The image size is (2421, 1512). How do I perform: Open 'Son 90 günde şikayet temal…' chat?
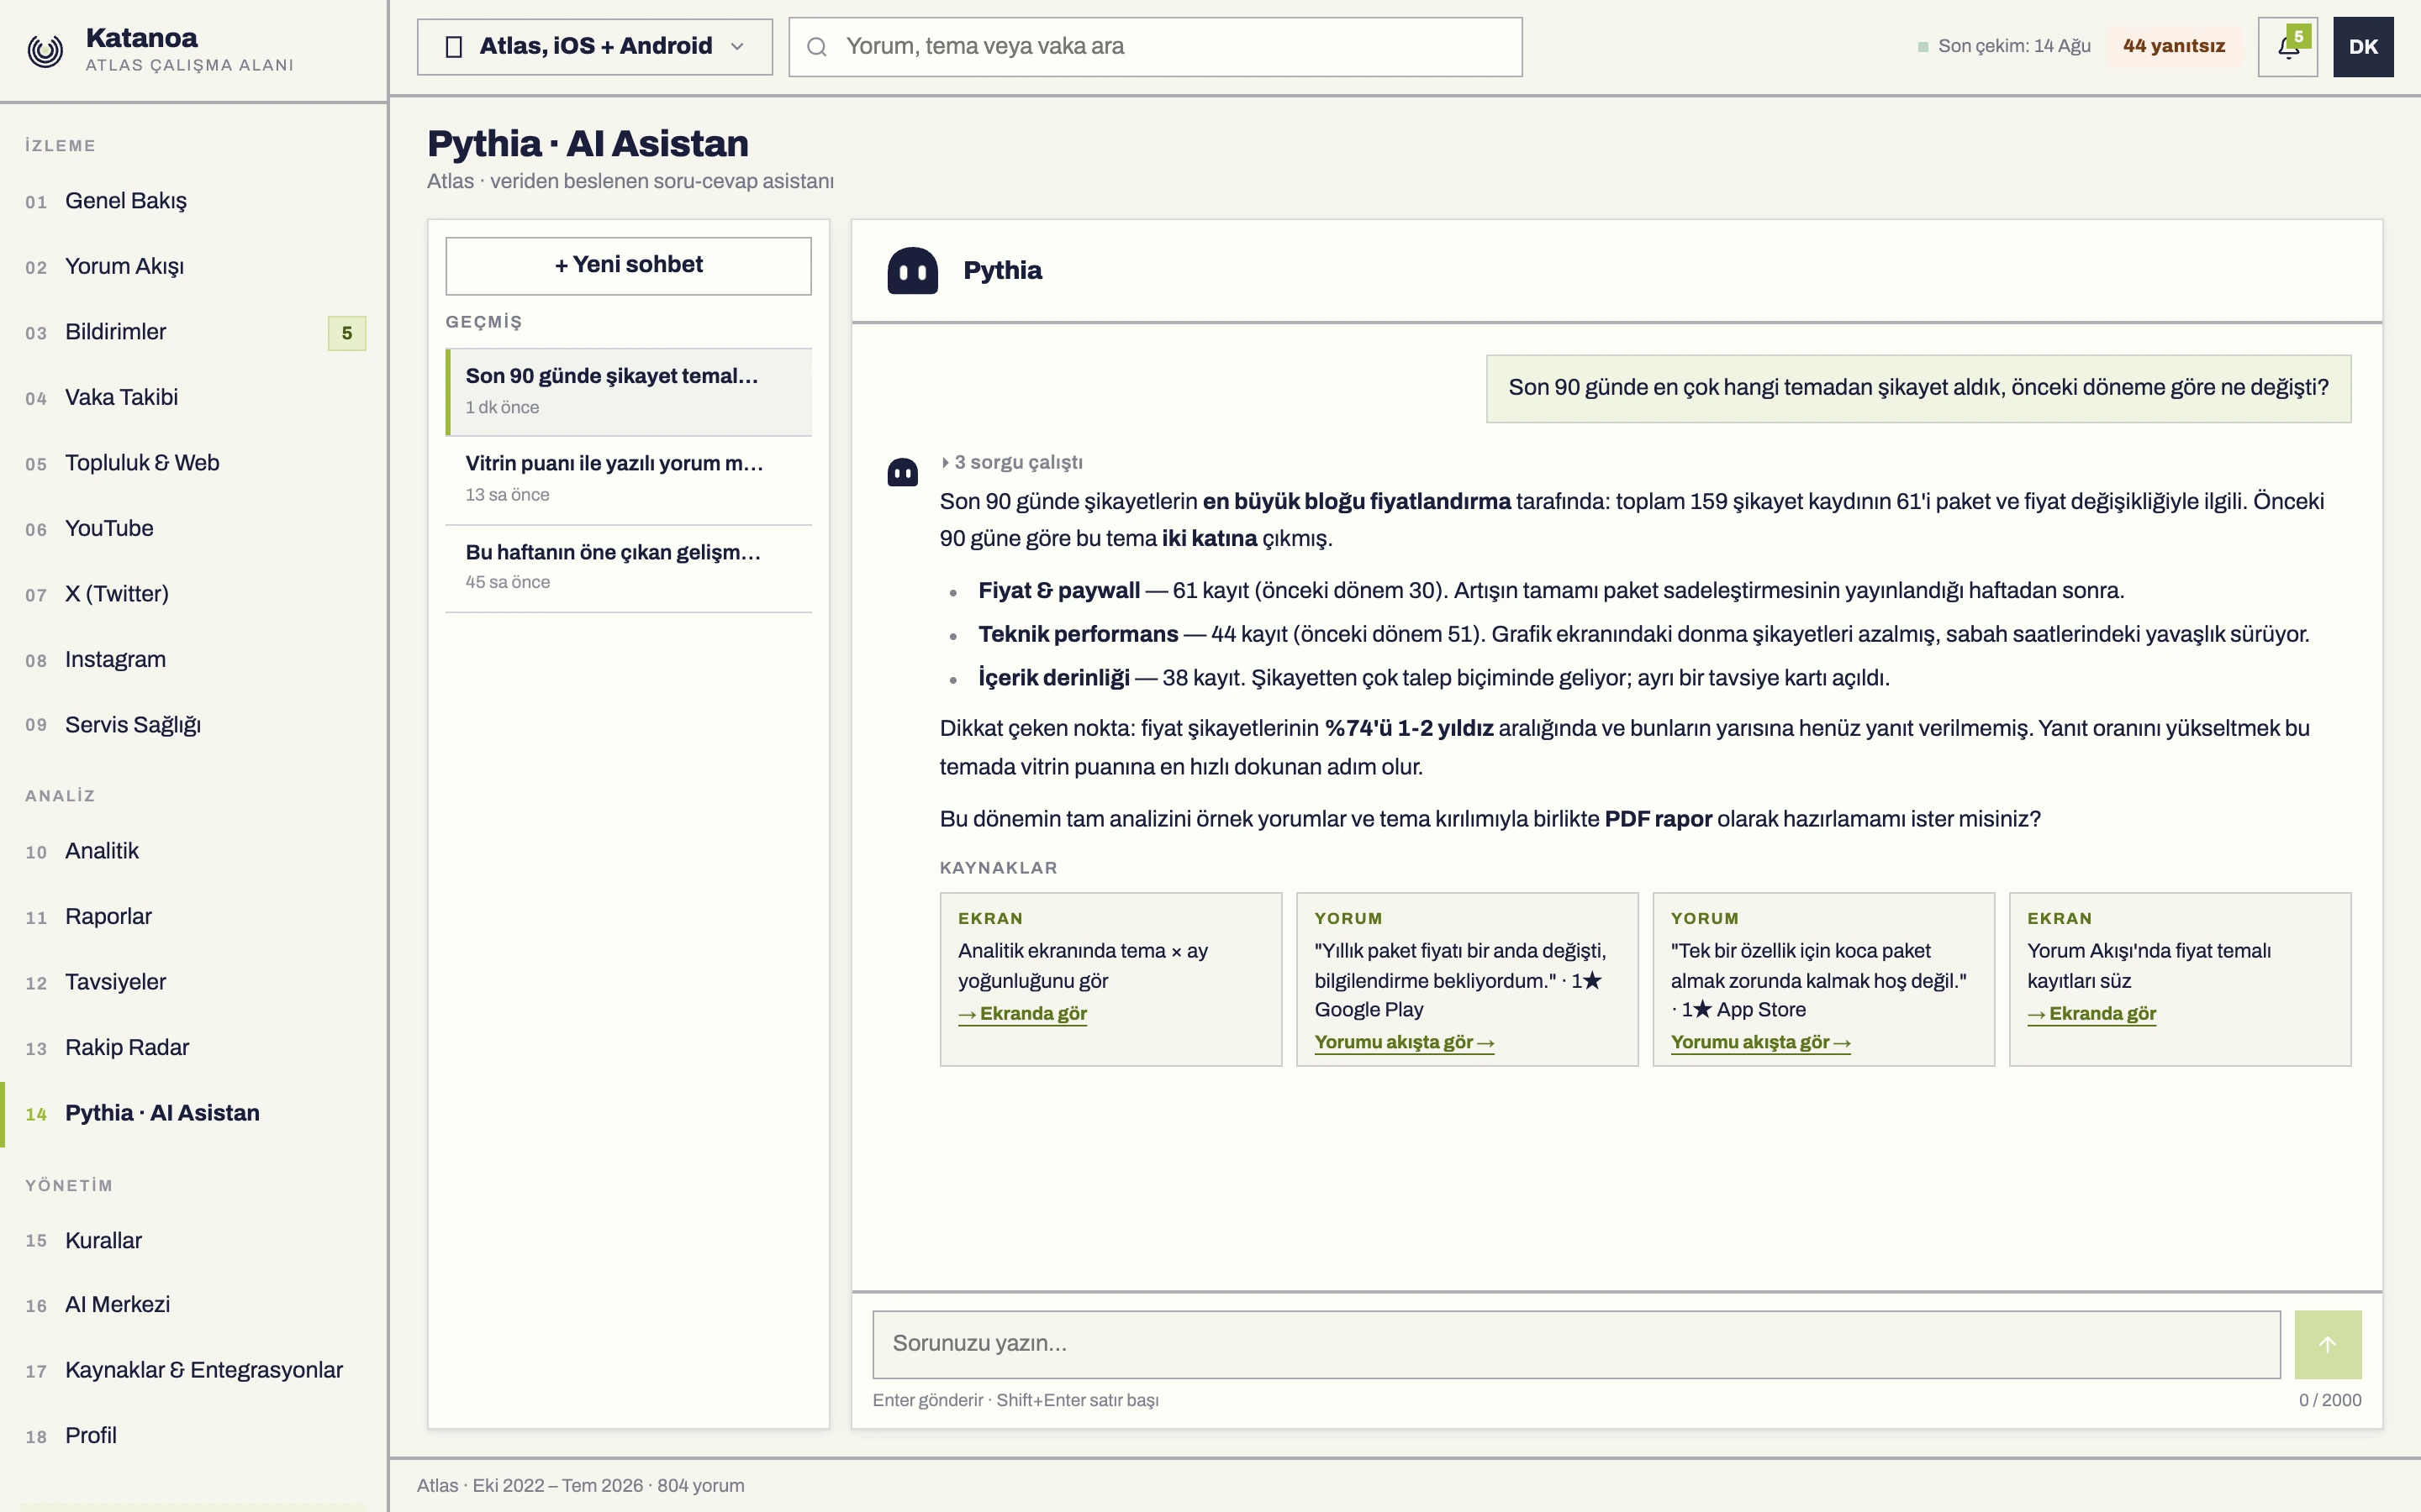tap(628, 392)
